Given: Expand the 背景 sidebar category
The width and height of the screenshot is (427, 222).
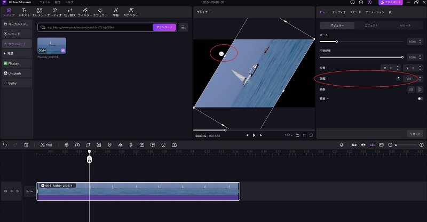Looking at the screenshot, I should pos(17,54).
